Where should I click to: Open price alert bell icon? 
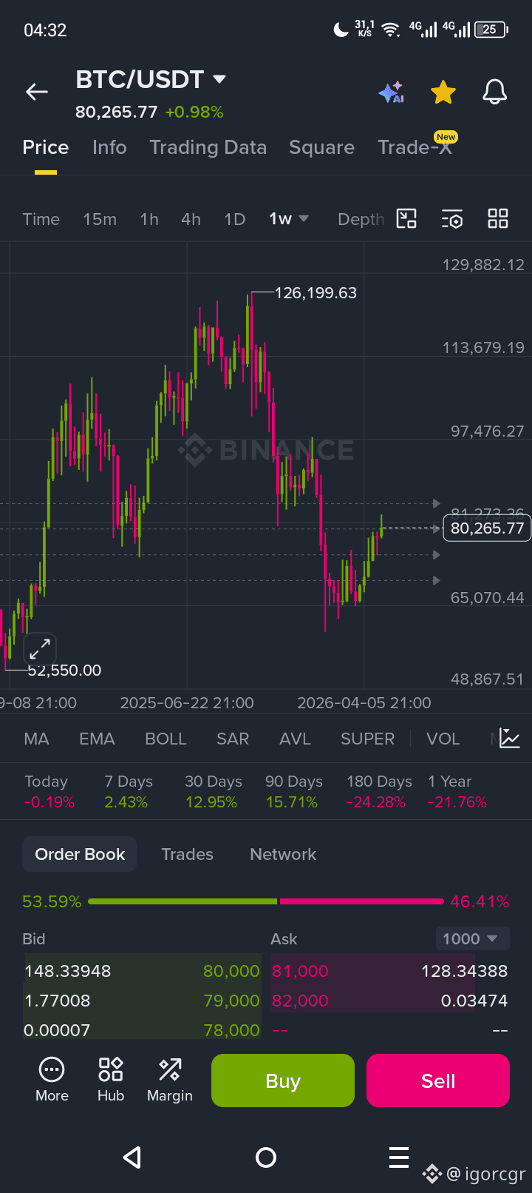(495, 93)
